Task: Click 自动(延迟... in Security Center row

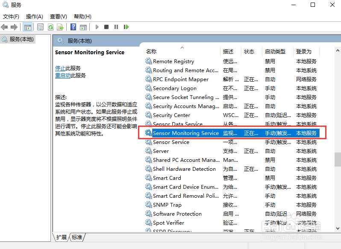Action: point(278,115)
